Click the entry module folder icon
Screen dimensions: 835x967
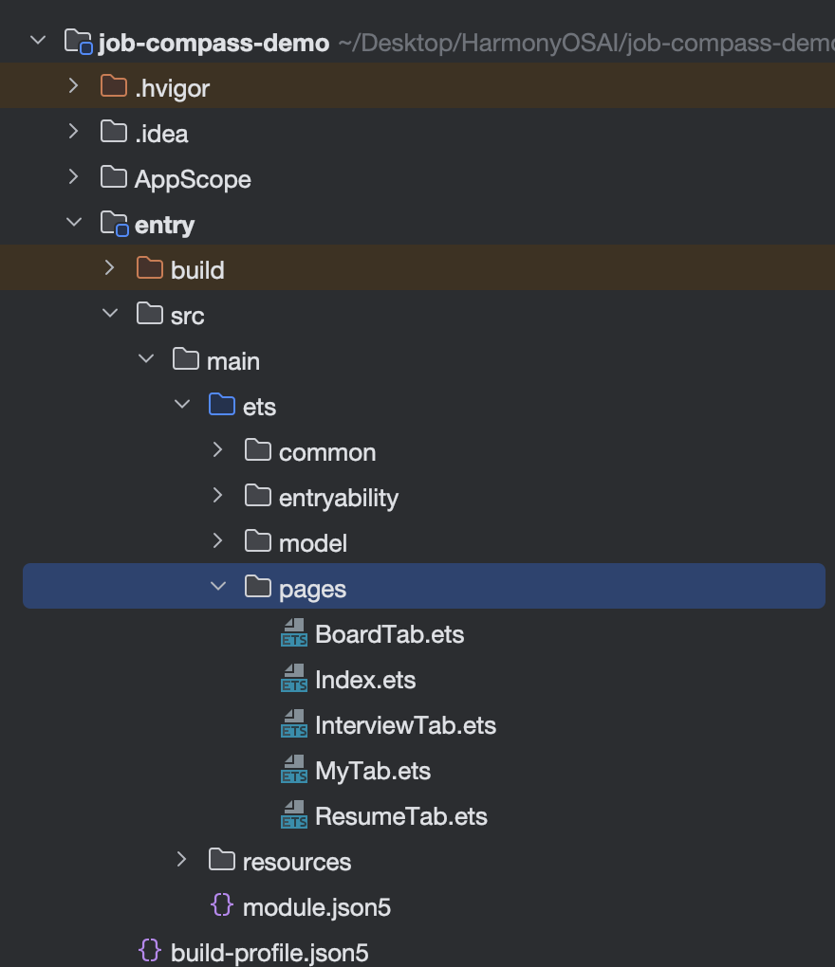click(114, 223)
